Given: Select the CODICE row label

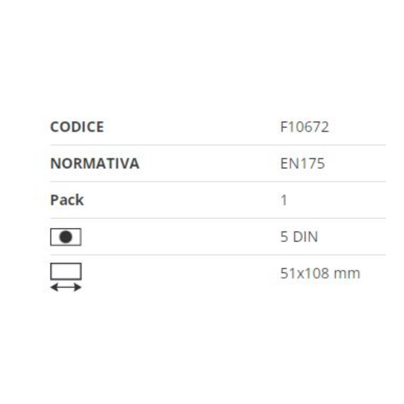Looking at the screenshot, I should (77, 127).
